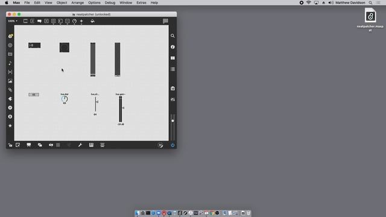Open the plus add-object palette

coord(81,21)
